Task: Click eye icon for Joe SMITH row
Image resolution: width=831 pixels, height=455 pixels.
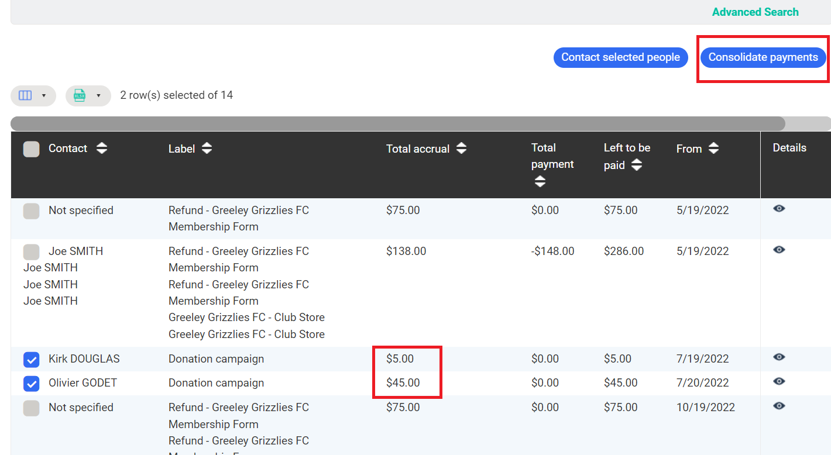Action: 778,250
